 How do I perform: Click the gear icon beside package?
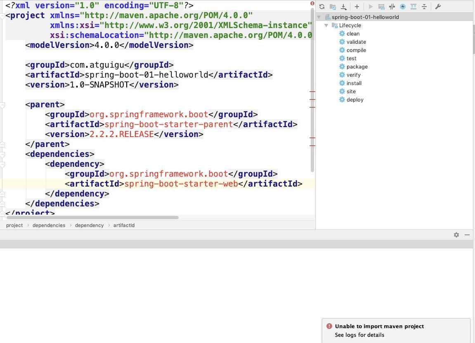(x=342, y=67)
